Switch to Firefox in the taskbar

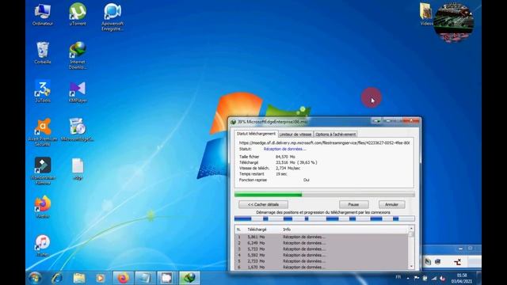(x=123, y=278)
